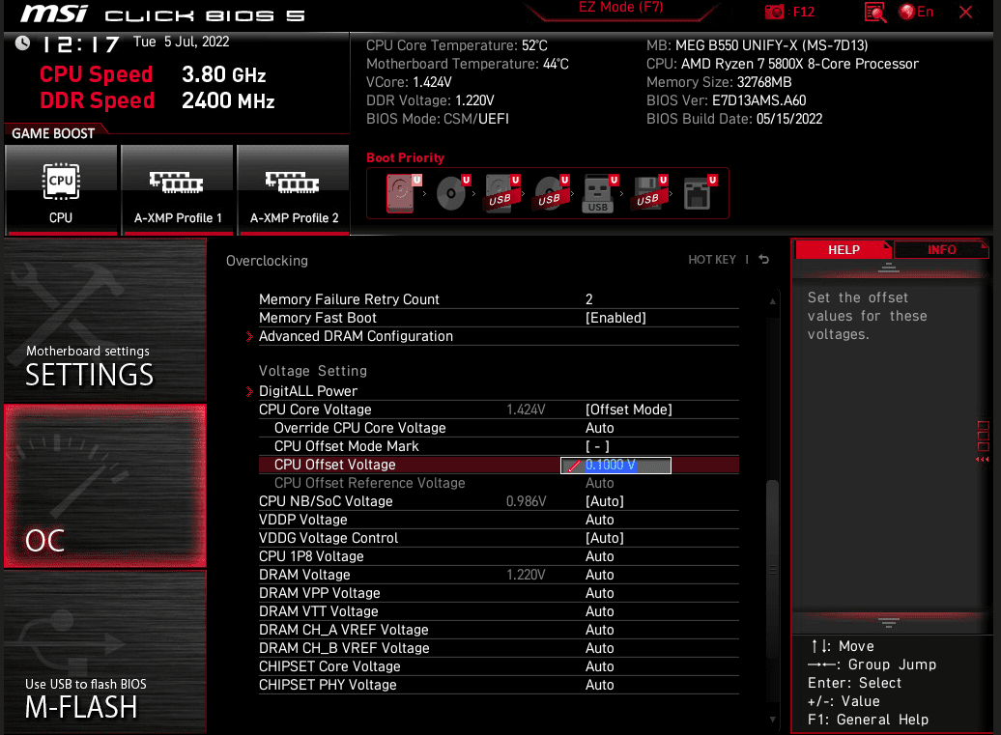Viewport: 1001px width, 735px height.
Task: Open the BIOS search magnifier icon
Action: (875, 13)
